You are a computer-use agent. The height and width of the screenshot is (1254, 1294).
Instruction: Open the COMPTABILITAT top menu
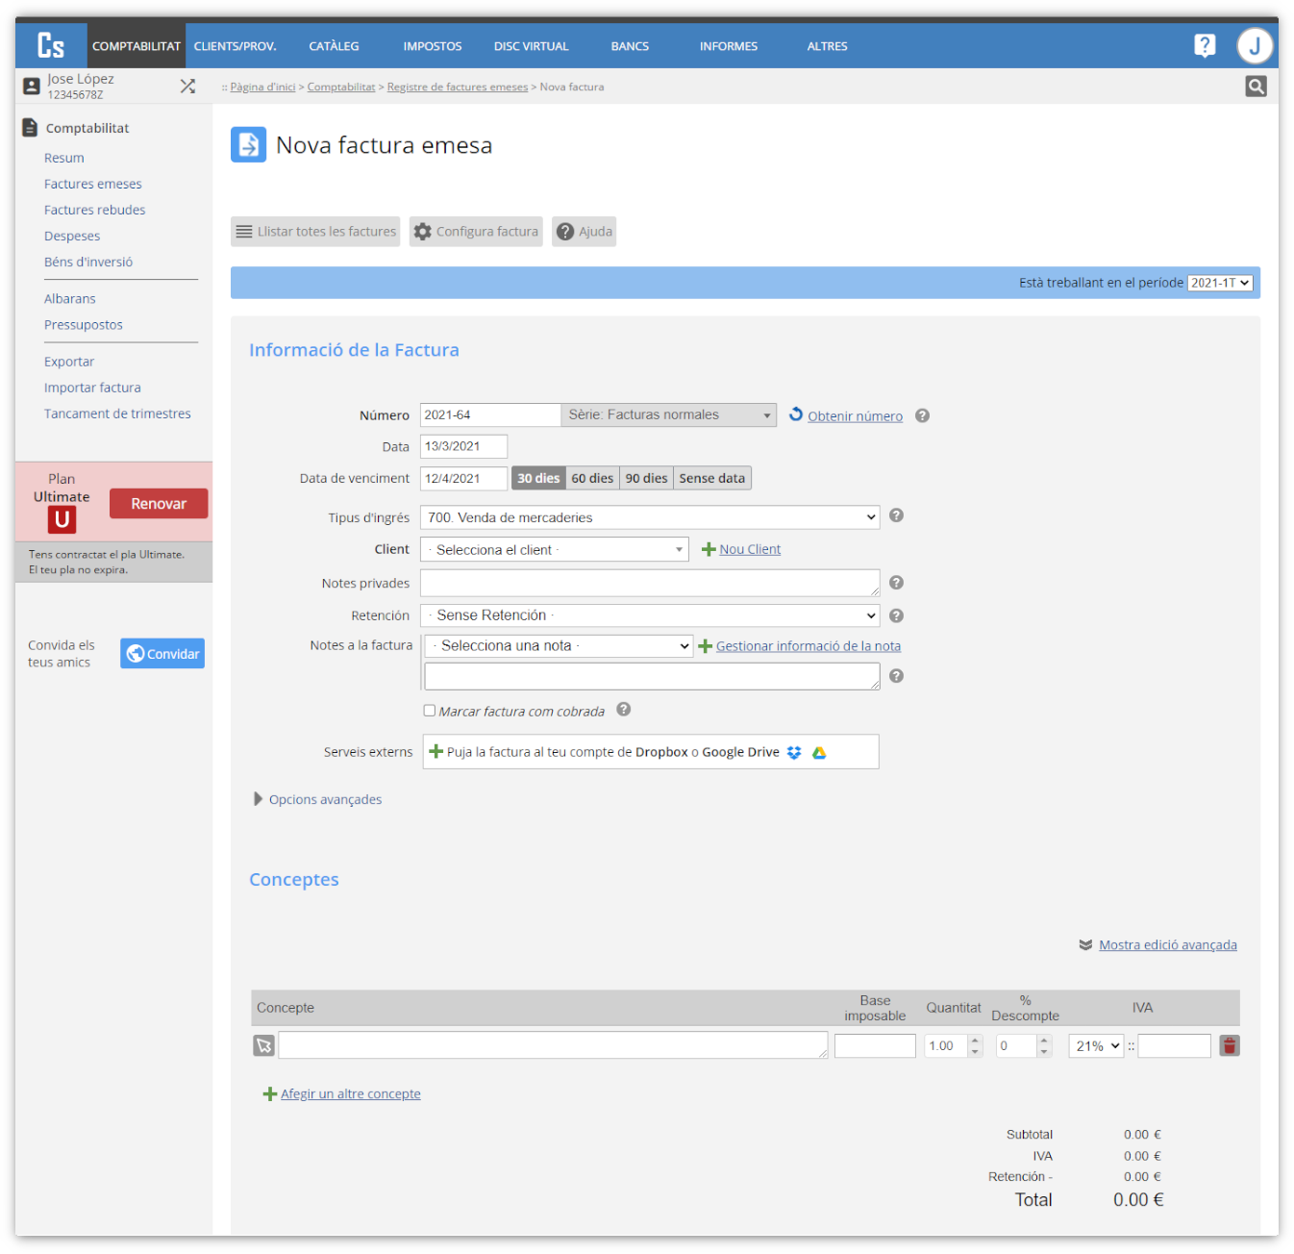(x=137, y=46)
